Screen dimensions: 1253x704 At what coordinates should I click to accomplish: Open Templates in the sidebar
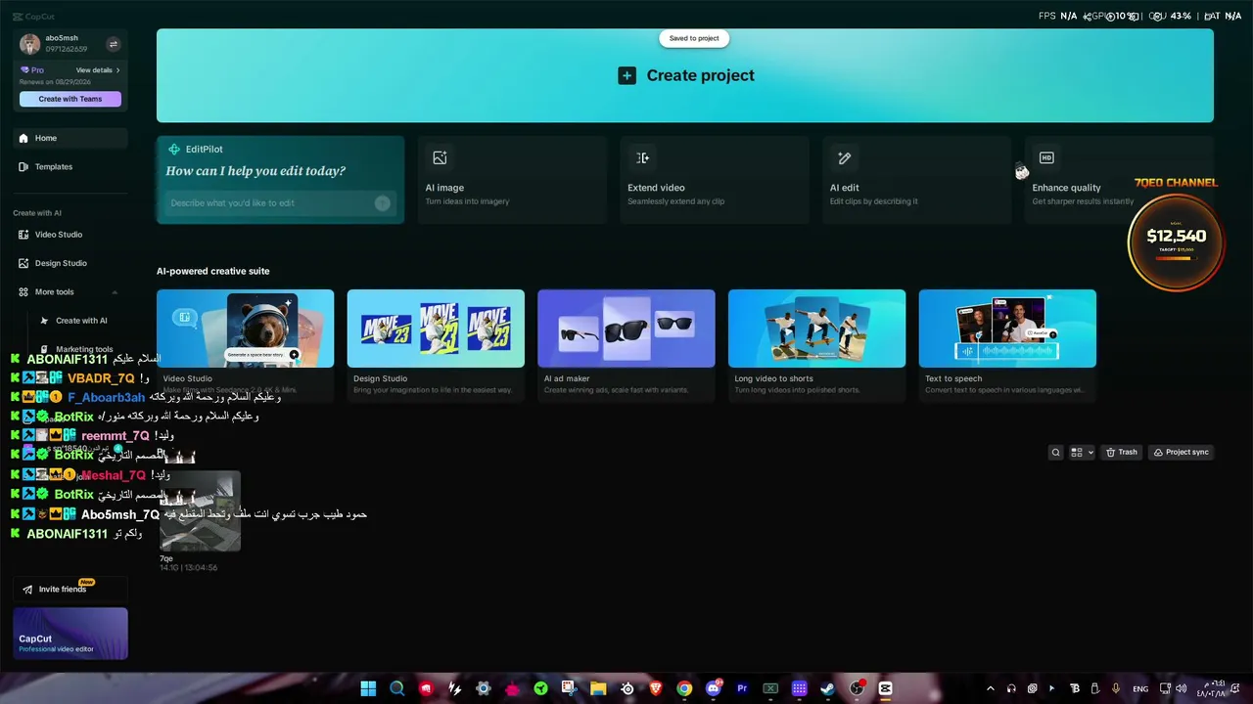(70, 167)
